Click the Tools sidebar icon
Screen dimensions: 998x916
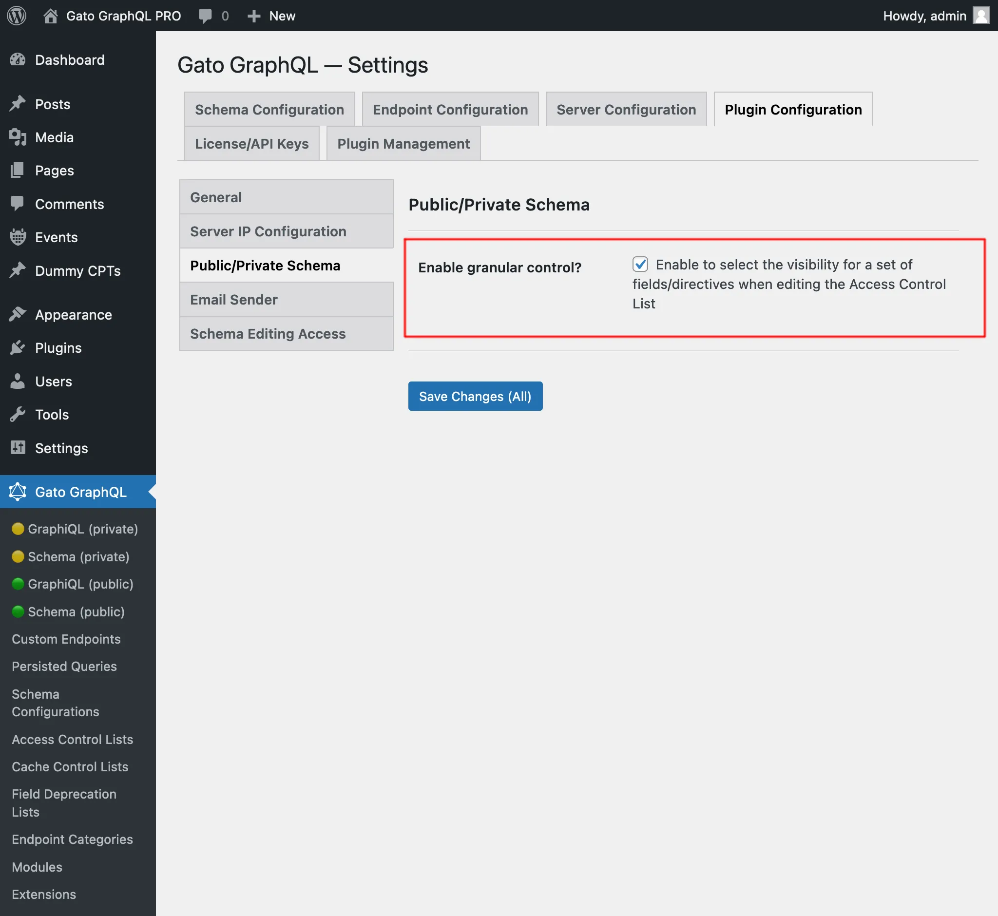(x=18, y=415)
